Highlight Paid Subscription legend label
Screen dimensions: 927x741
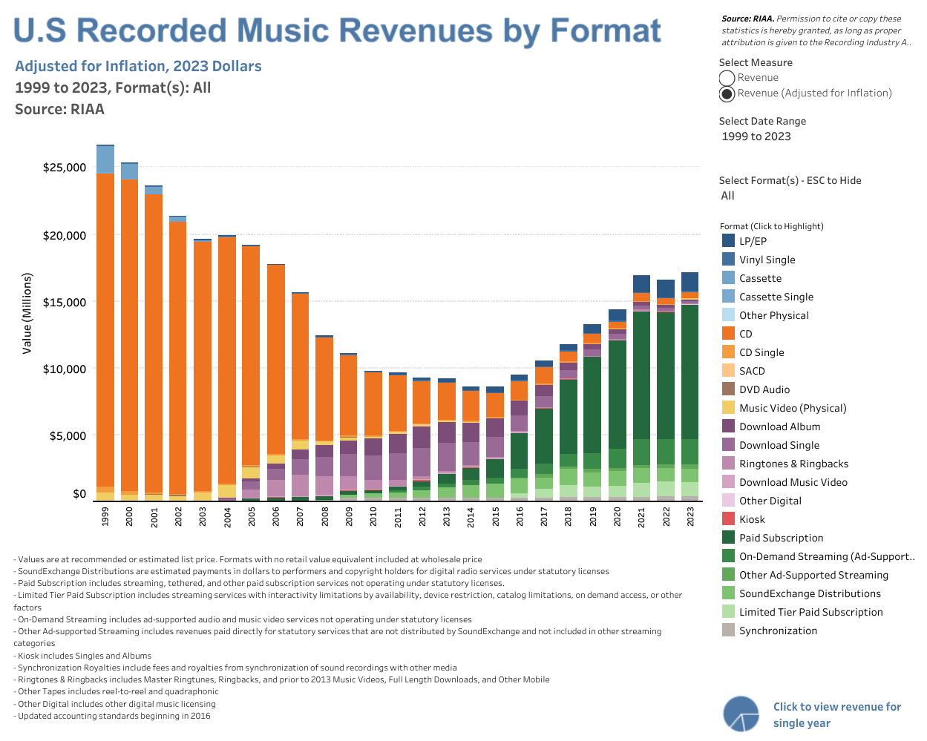pyautogui.click(x=782, y=538)
